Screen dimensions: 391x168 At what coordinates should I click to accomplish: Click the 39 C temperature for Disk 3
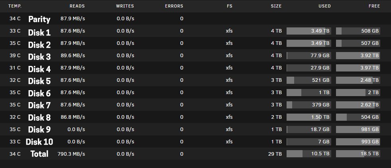[15, 56]
